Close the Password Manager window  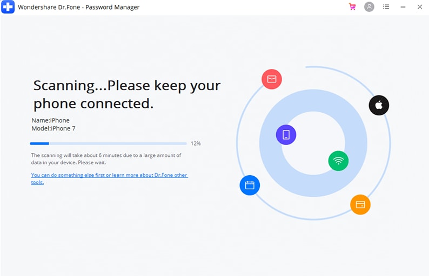(420, 7)
